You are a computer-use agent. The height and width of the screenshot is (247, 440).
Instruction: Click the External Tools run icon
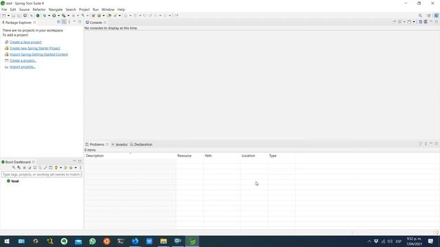point(64,16)
